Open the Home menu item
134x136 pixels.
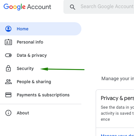click(x=41, y=29)
